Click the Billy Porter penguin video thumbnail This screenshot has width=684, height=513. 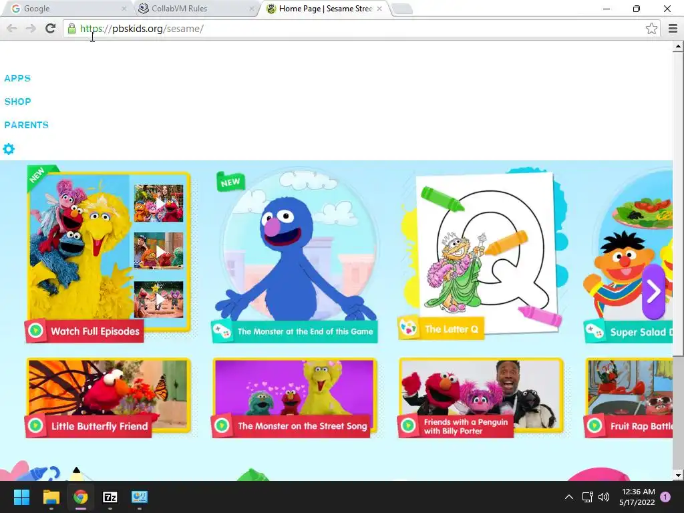click(x=481, y=388)
